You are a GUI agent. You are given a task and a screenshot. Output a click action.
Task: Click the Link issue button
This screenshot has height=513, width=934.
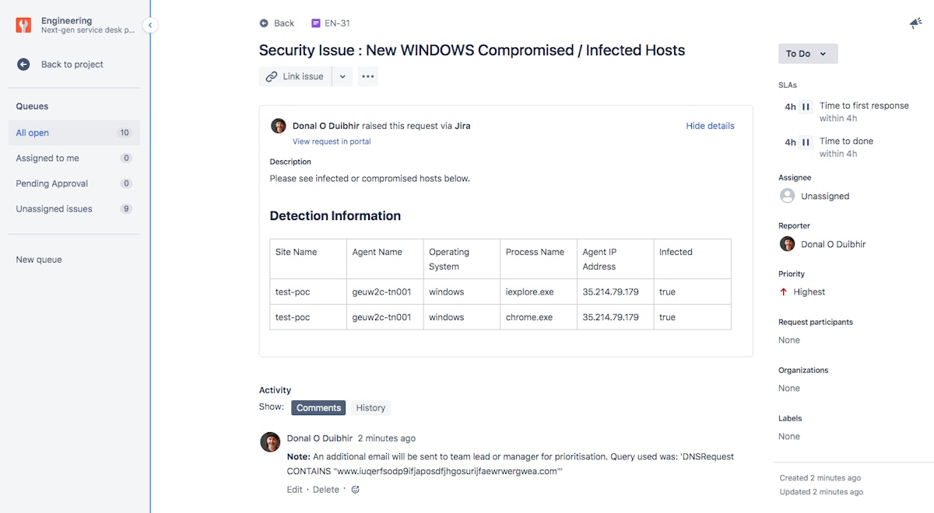pyautogui.click(x=295, y=76)
